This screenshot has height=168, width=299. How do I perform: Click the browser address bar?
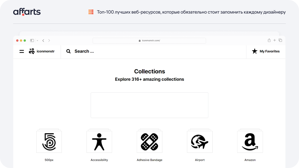point(149,40)
